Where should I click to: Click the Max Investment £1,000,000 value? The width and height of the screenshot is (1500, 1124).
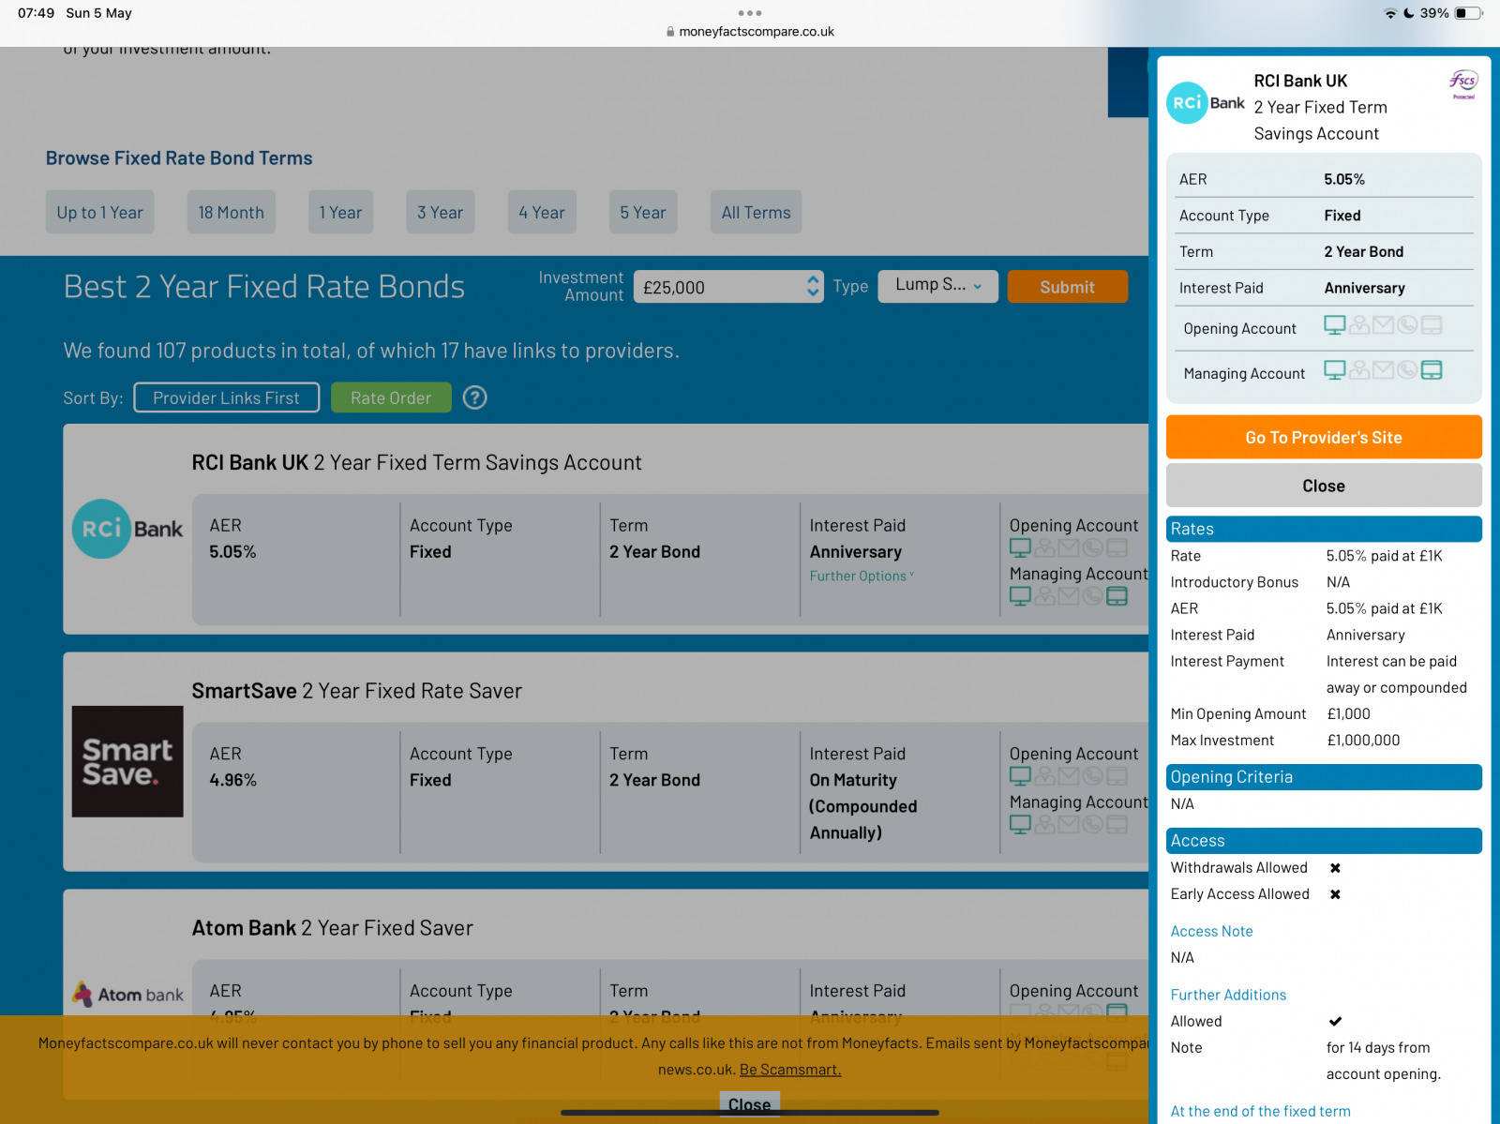point(1363,740)
